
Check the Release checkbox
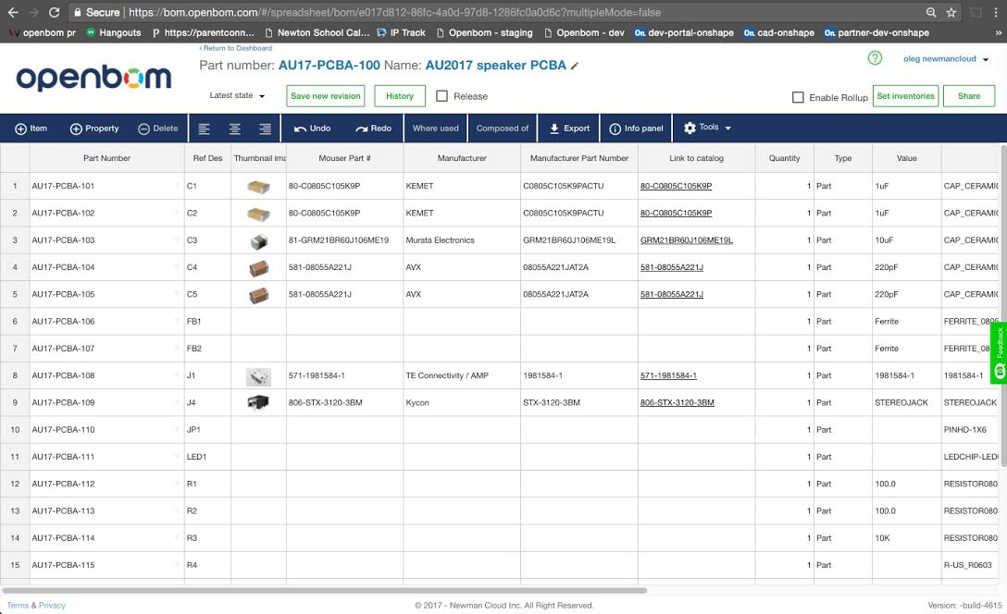[x=441, y=95]
